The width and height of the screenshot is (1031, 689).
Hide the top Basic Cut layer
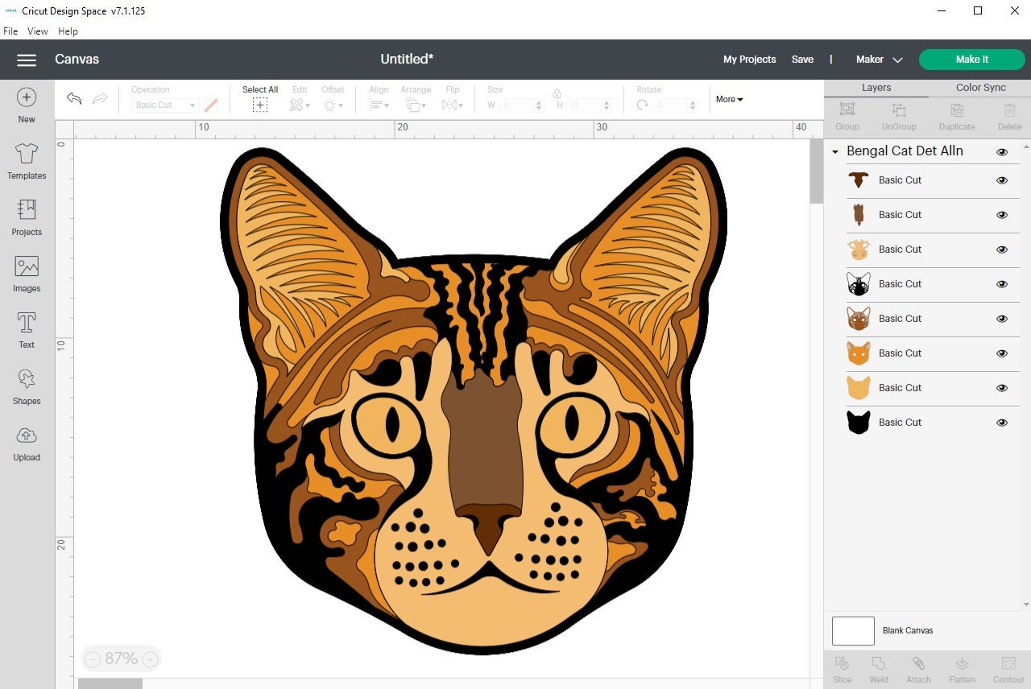click(1002, 180)
